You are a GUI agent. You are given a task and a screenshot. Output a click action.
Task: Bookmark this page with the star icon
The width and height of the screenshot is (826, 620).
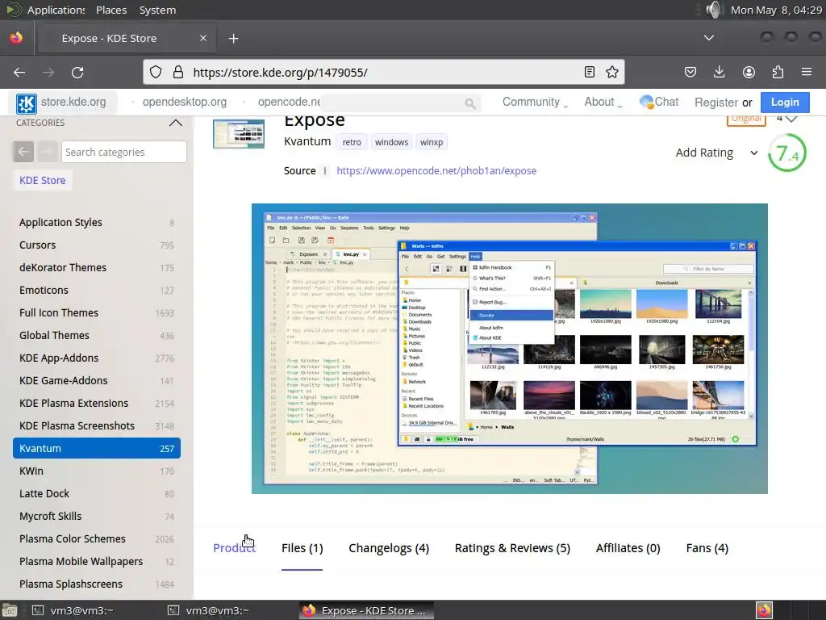pyautogui.click(x=611, y=72)
